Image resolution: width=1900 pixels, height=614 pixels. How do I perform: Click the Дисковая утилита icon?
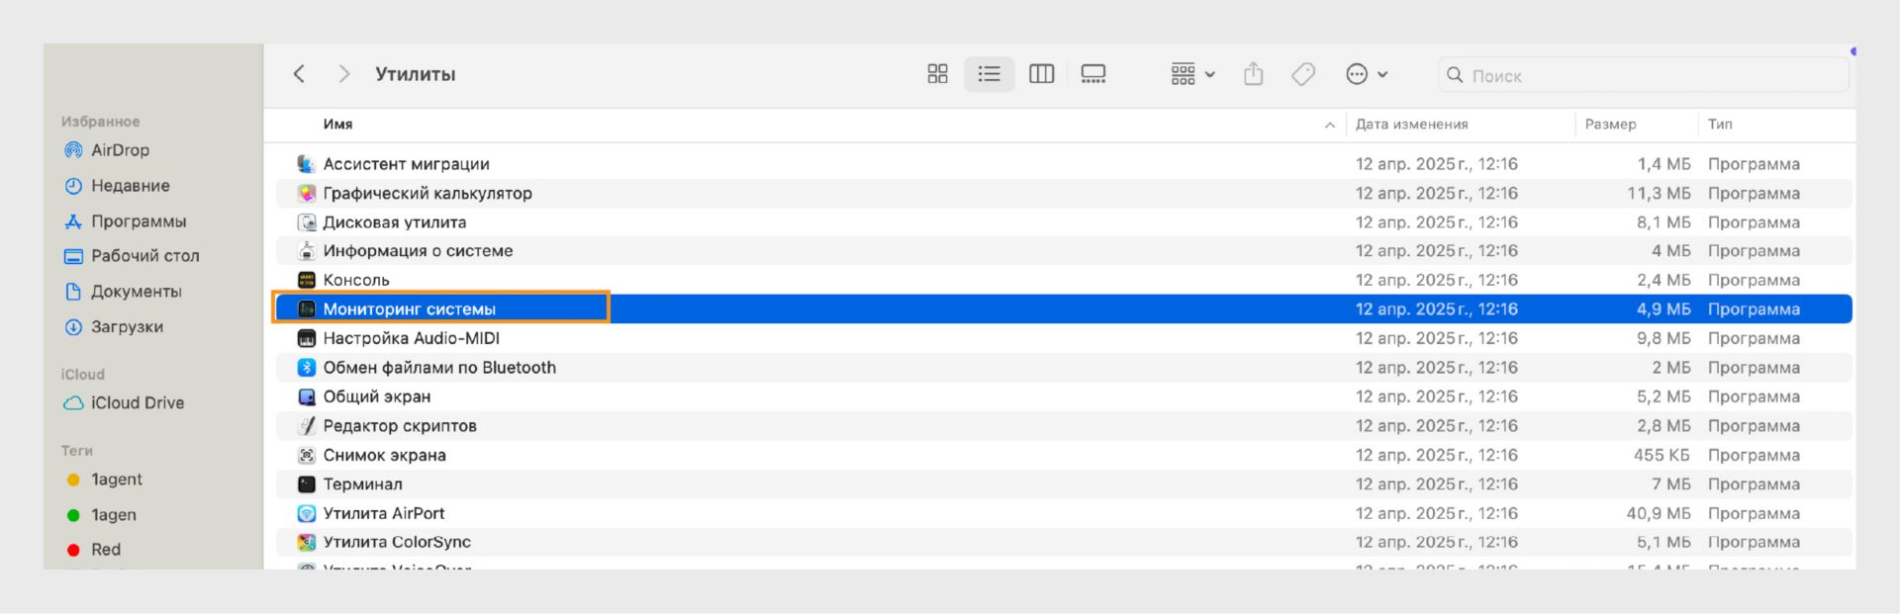[x=307, y=222]
